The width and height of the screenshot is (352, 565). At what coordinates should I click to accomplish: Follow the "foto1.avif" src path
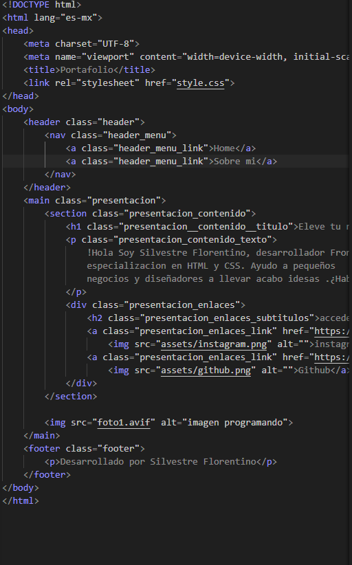pyautogui.click(x=124, y=423)
